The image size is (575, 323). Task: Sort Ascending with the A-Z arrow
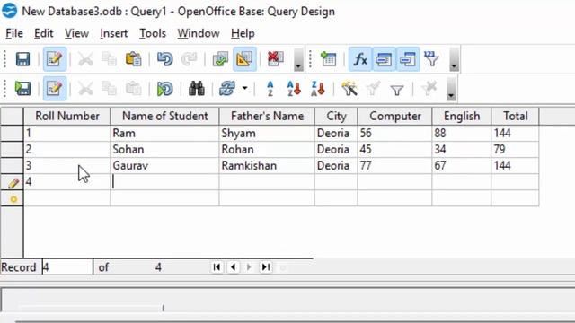point(294,89)
